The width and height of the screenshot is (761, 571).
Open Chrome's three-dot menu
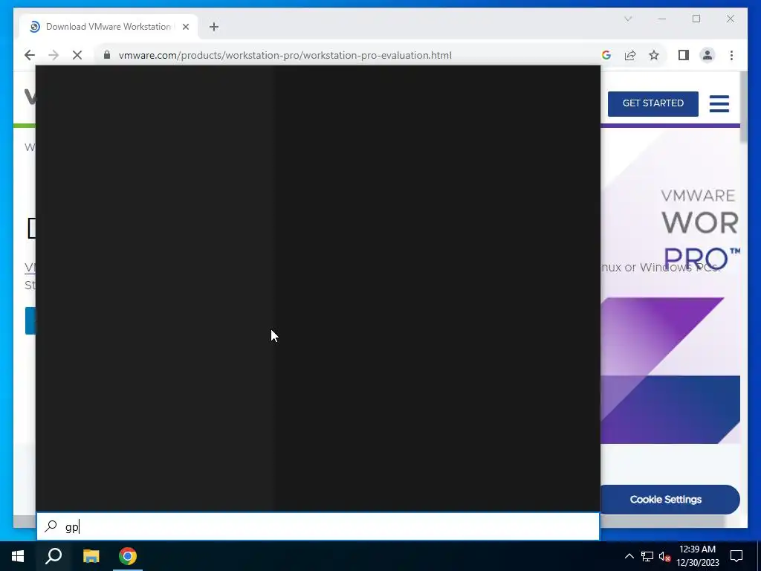[x=731, y=55]
